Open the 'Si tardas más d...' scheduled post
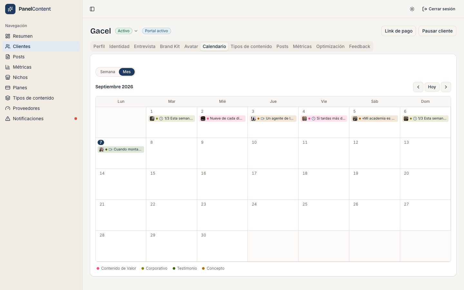The width and height of the screenshot is (464, 290). pyautogui.click(x=324, y=119)
